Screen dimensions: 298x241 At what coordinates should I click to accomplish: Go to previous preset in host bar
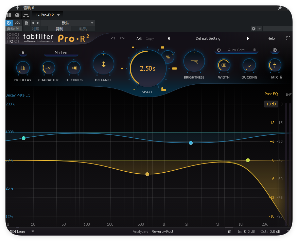(33, 23)
